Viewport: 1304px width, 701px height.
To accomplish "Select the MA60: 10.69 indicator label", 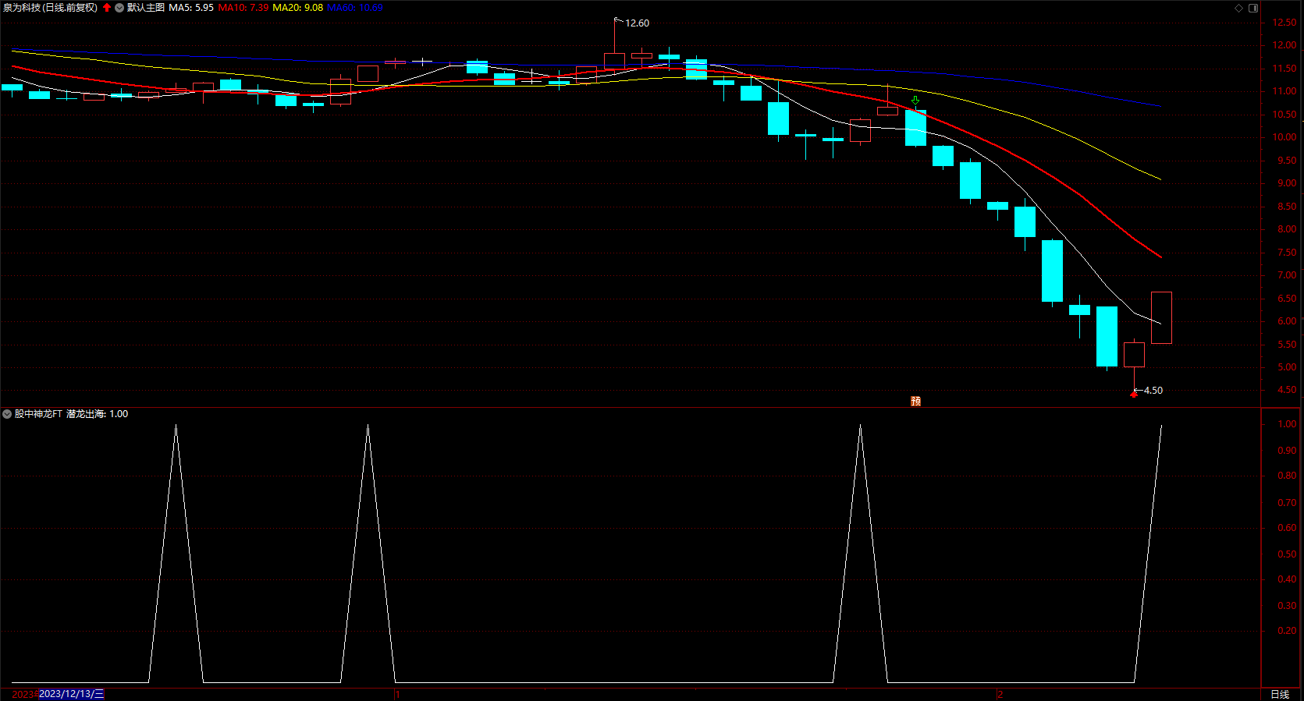I will (x=354, y=8).
